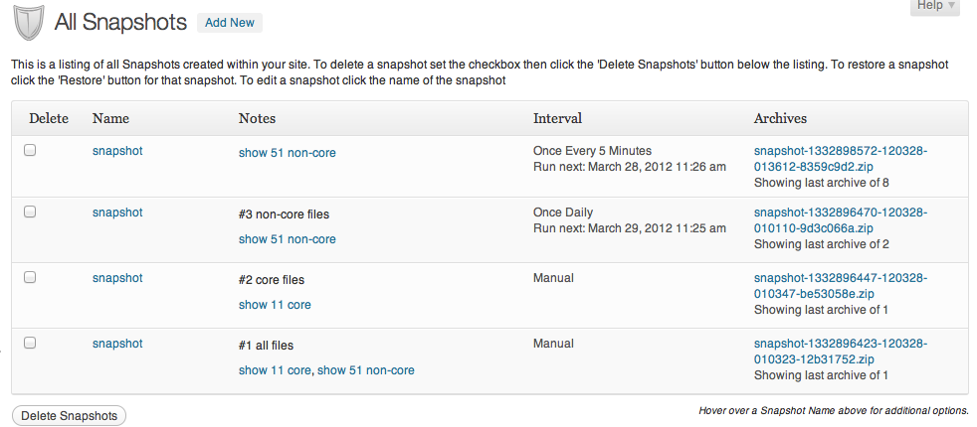Viewport: 977px width, 427px height.
Task: Download archive snapshot-1332898572 zip
Action: click(x=841, y=159)
